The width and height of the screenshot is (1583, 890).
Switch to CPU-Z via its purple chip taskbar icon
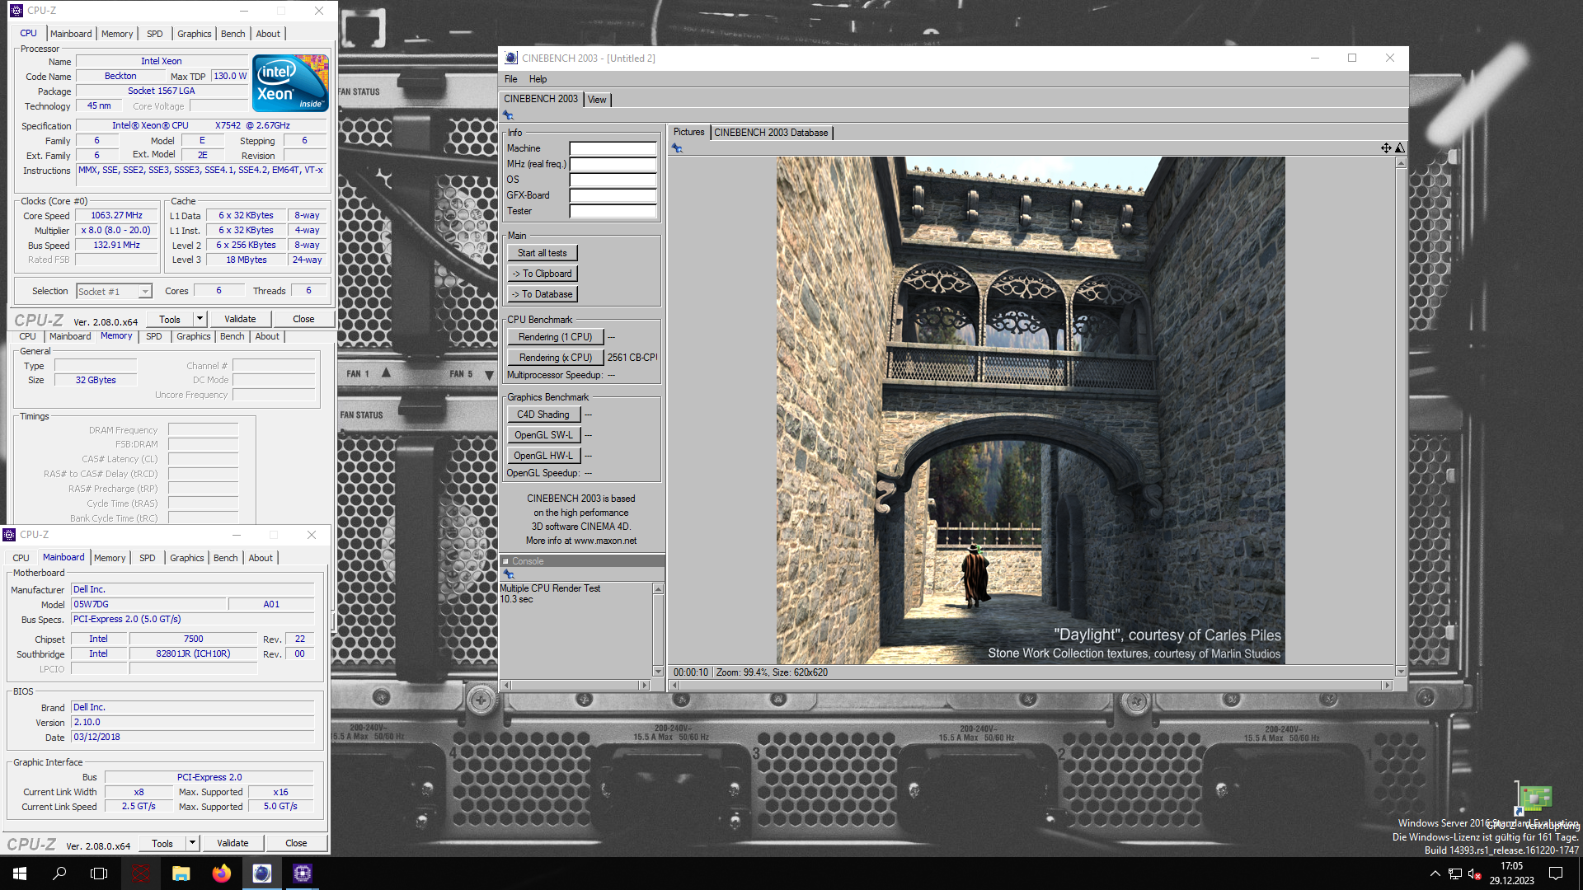click(x=303, y=874)
